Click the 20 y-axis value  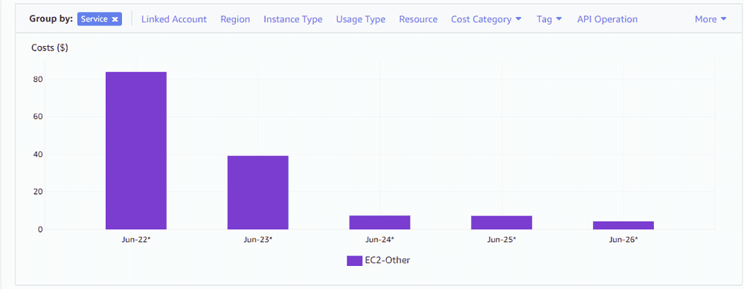39,192
